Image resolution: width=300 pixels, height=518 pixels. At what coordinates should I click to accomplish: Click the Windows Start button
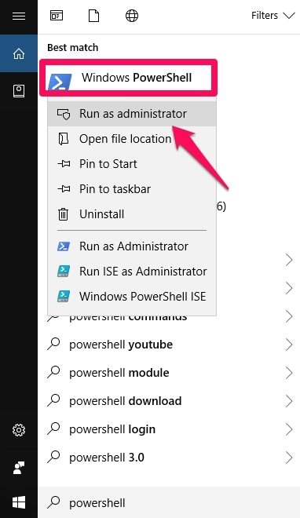pyautogui.click(x=19, y=503)
